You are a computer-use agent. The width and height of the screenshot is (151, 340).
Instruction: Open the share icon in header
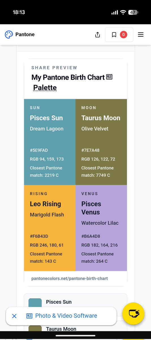[x=98, y=35]
